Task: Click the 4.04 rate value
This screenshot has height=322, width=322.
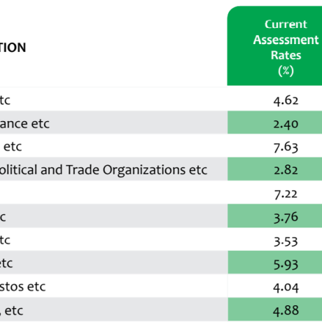Action: [x=286, y=287]
